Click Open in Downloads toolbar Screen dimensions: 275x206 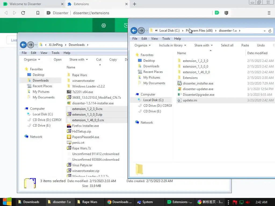tap(57, 60)
